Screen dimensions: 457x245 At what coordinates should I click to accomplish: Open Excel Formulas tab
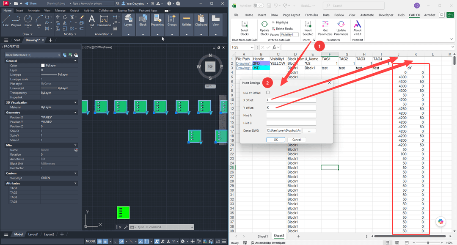pyautogui.click(x=311, y=15)
